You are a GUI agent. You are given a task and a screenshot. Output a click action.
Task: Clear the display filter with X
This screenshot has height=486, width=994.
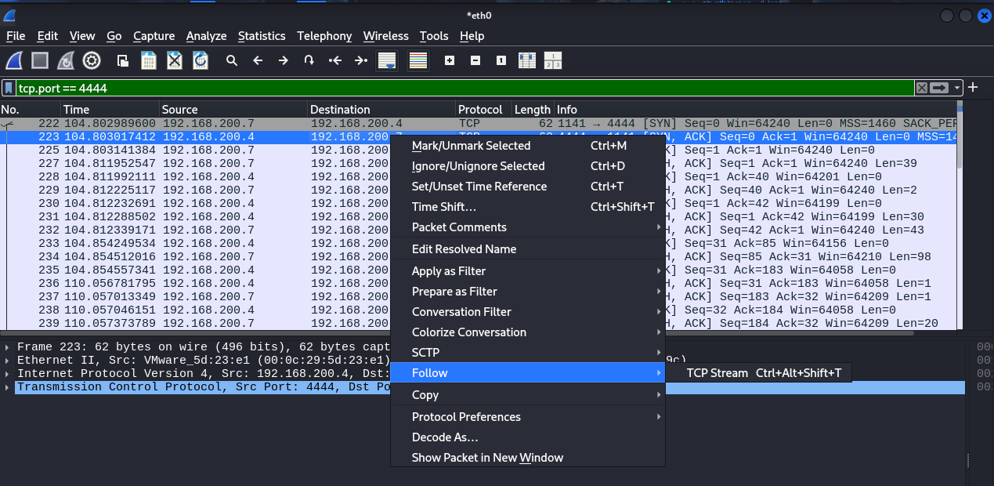922,88
